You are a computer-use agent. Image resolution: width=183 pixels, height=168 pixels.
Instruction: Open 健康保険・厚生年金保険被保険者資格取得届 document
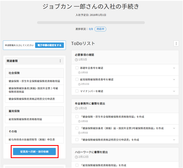coord(34,81)
